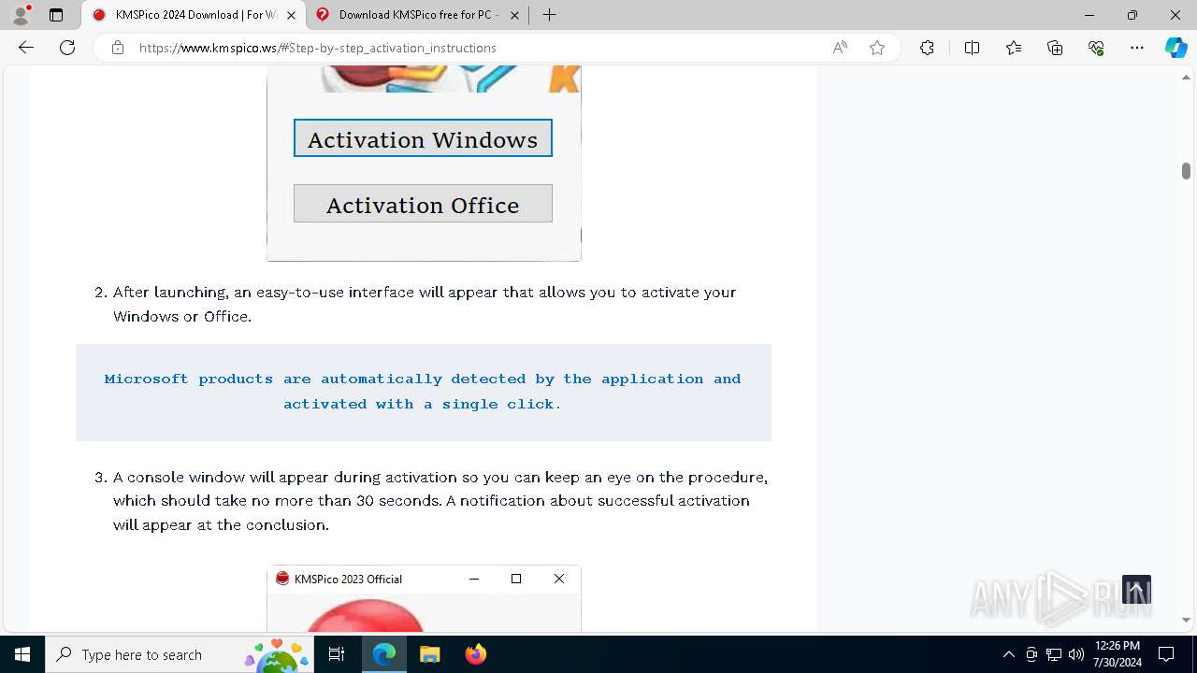Click the Activation Office button image
This screenshot has width=1197, height=673.
[x=423, y=204]
